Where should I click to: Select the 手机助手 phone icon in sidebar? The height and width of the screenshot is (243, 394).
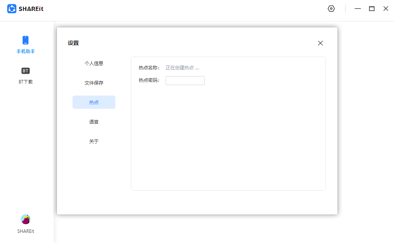click(x=25, y=39)
